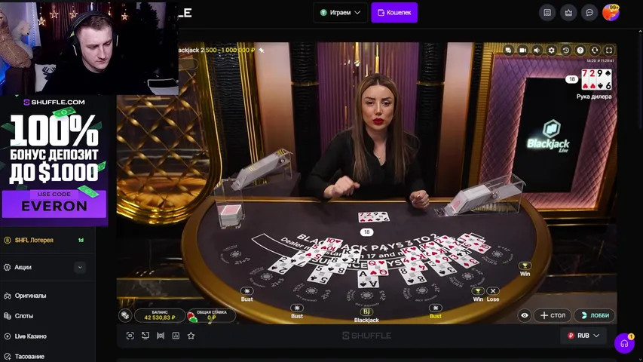Viewport: 643px width, 362px height.
Task: Toggle the eye visibility button near СТОЛ
Action: pyautogui.click(x=525, y=315)
